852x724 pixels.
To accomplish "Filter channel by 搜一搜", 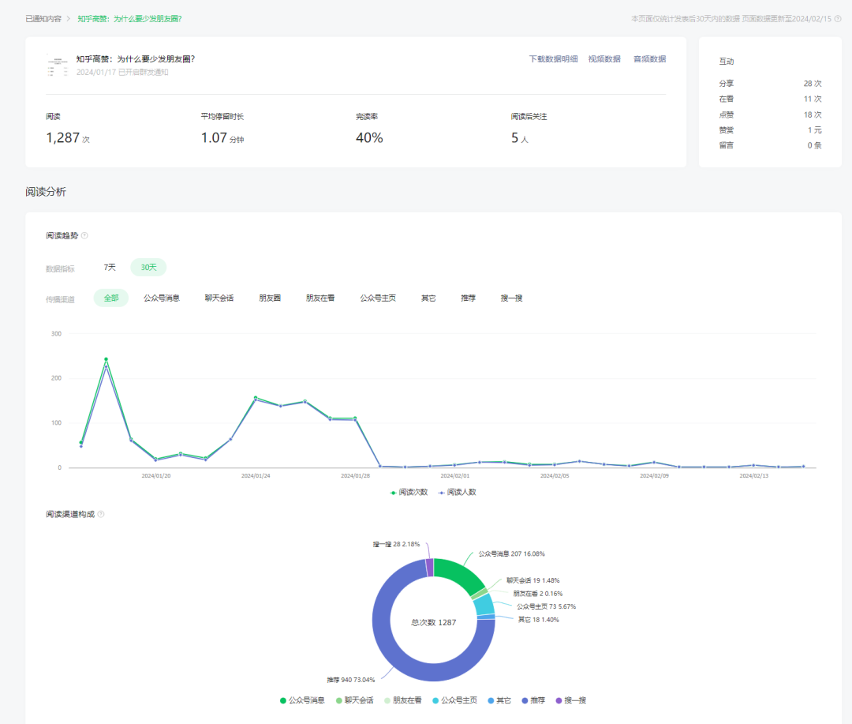I will [x=511, y=298].
